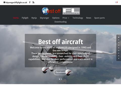Open the Technology menu item
Viewport: 121px width, 97px height.
78,18
